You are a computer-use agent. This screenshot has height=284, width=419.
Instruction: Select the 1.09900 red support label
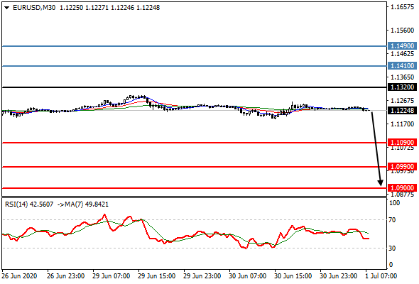pyautogui.click(x=402, y=167)
